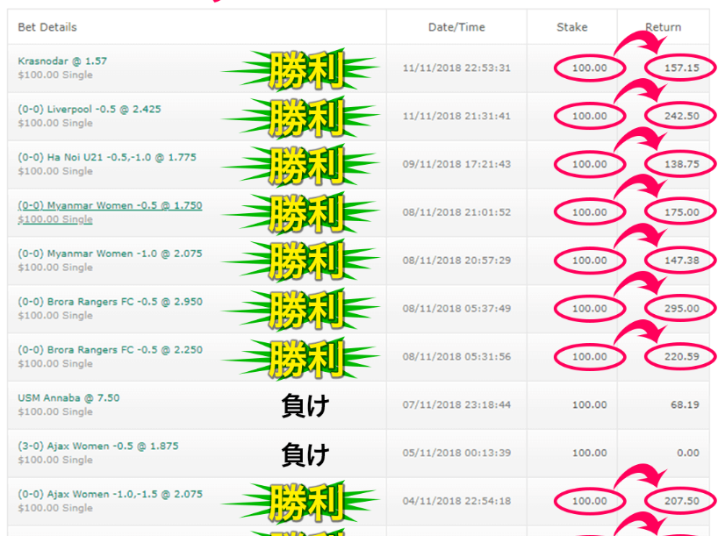Click the Krasnodar @ 1.57 bet link
Screen dimensions: 718x536
pos(62,61)
